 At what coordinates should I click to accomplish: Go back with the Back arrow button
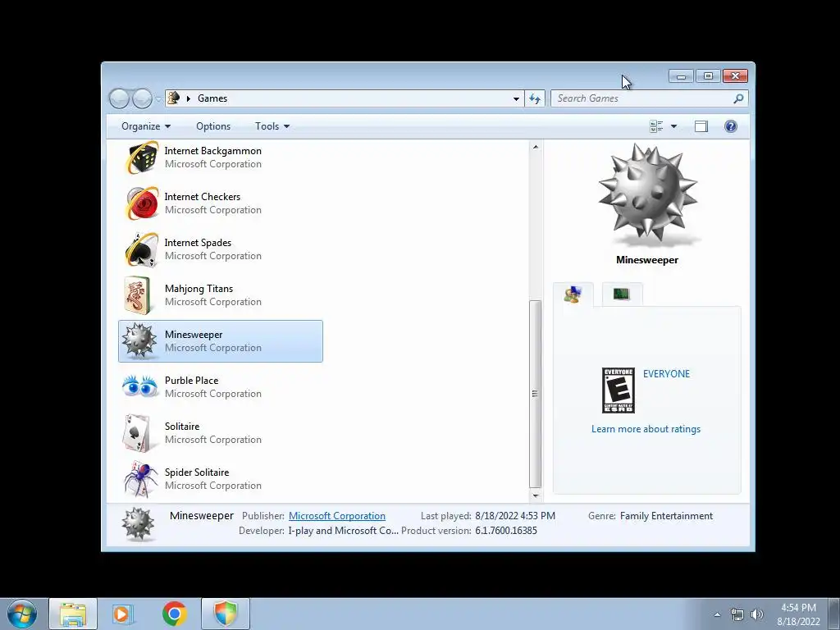119,98
